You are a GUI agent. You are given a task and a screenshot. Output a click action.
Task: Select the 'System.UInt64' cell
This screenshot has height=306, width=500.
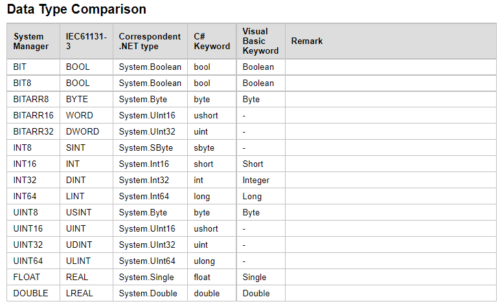[x=150, y=261]
